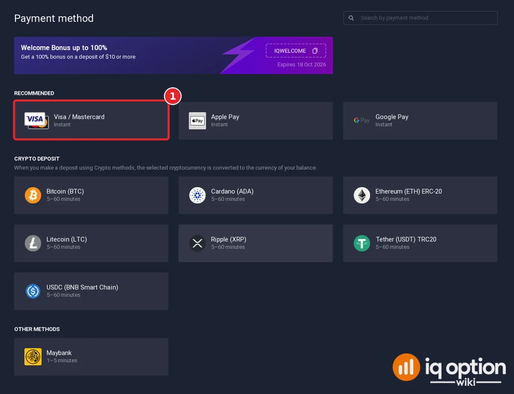The image size is (514, 394).
Task: Click the Ethereum diamond icon
Action: [x=362, y=195]
